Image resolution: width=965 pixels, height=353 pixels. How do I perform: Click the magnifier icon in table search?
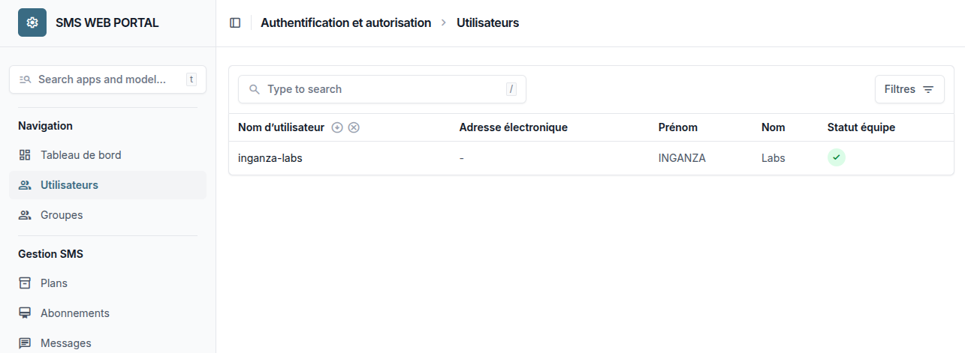(x=254, y=89)
